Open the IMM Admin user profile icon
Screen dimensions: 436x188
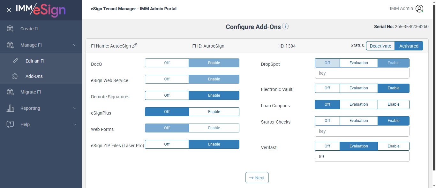[x=419, y=9]
